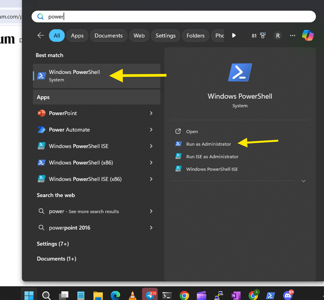324x300 pixels.
Task: Open Windows PowerShell ISE app result
Action: tap(97, 146)
